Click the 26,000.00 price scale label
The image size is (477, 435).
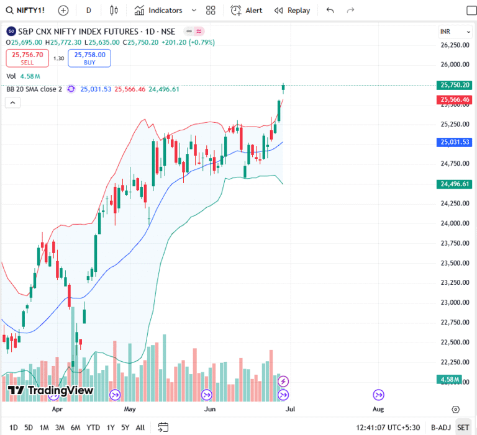point(455,65)
